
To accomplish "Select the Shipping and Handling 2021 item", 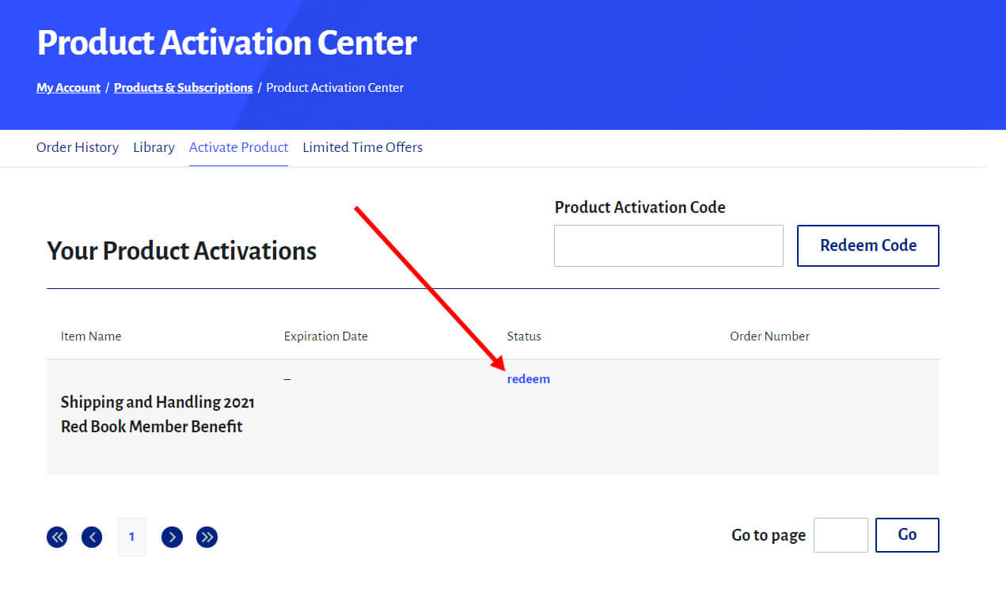I will pyautogui.click(x=158, y=414).
